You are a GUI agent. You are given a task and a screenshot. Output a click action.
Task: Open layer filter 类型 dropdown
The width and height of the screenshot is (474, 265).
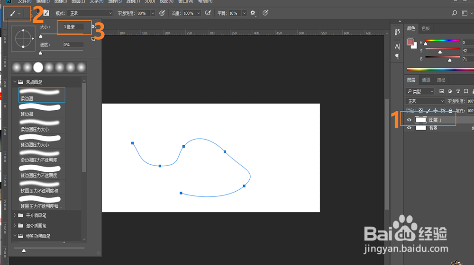tap(419, 91)
